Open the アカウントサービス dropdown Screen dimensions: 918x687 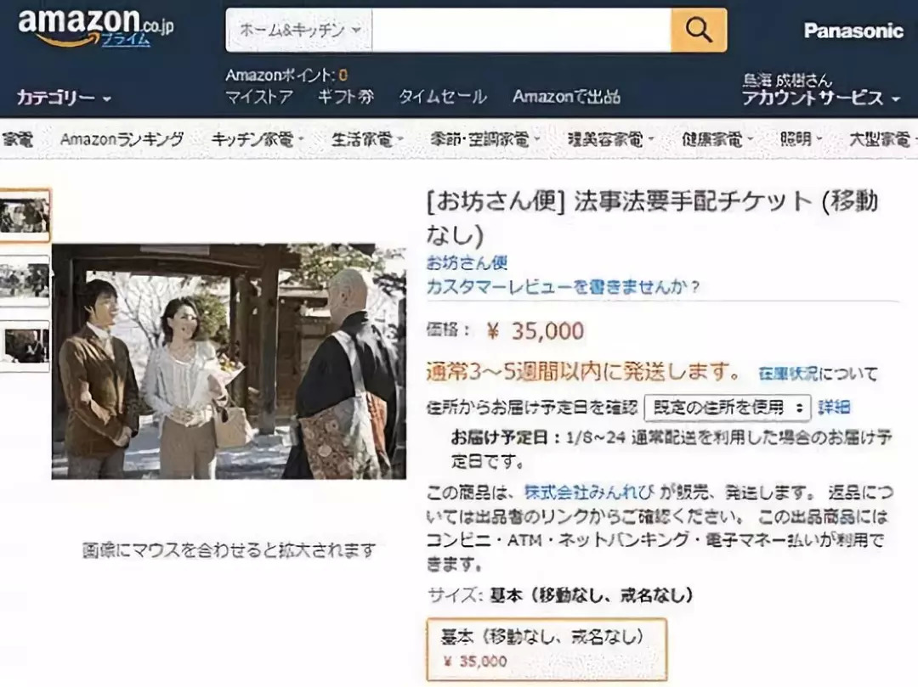821,98
